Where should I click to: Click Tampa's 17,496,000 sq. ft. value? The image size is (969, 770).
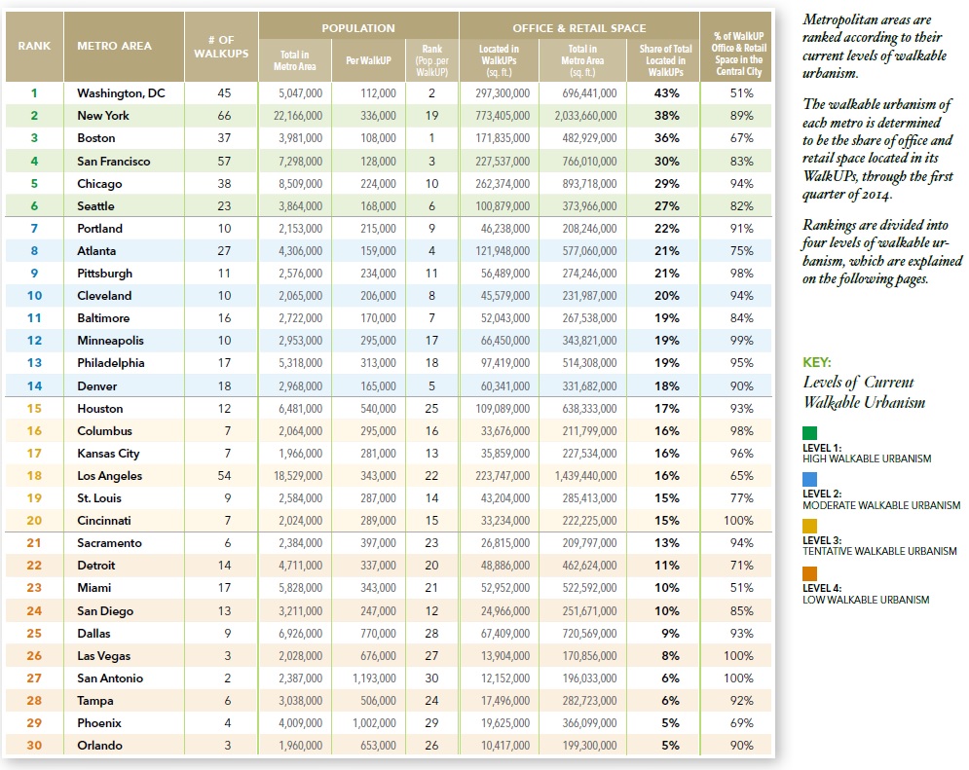pyautogui.click(x=505, y=700)
